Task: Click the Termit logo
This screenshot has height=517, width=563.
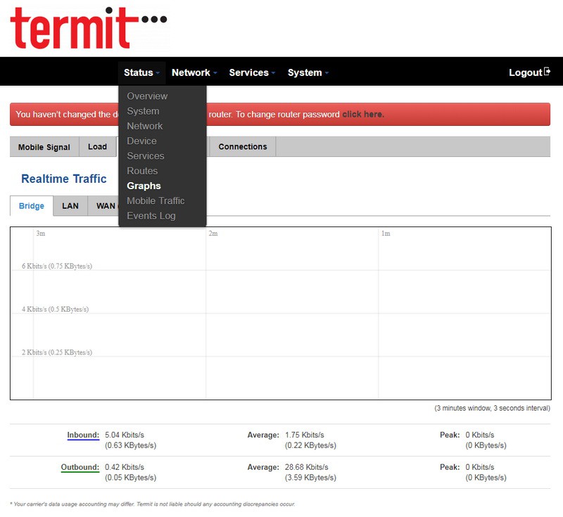Action: tap(83, 28)
